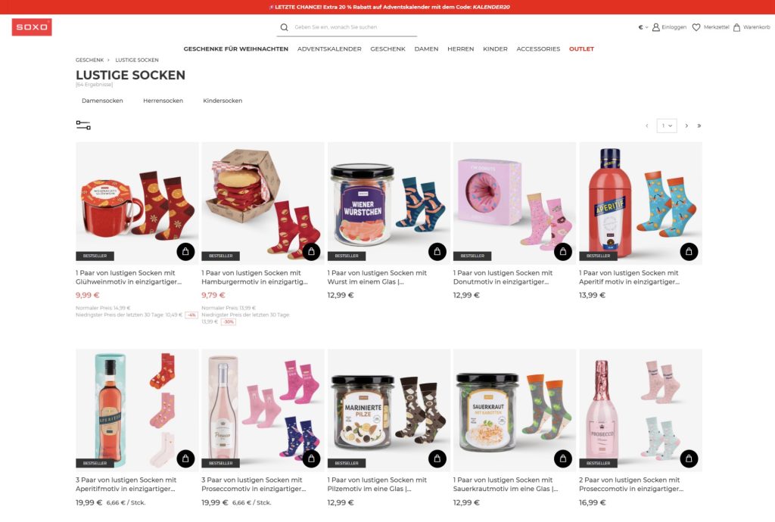The image size is (775, 522).
Task: Add Wiener Würstchen socks to cart
Action: point(437,252)
